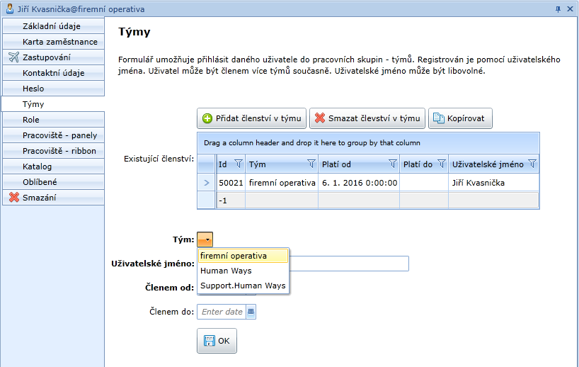Click the Zastupování airplane icon

(x=13, y=57)
